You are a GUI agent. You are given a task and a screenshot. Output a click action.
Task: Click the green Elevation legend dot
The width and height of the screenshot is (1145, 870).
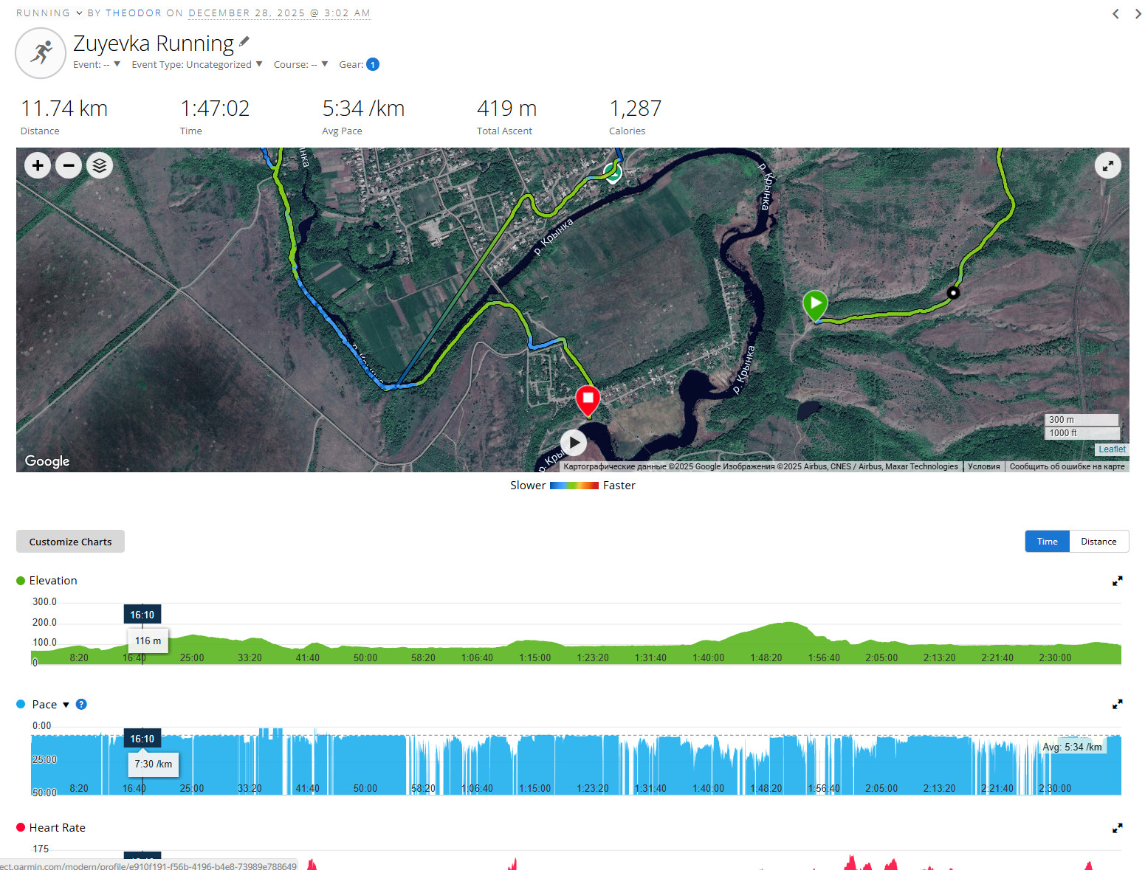click(21, 581)
